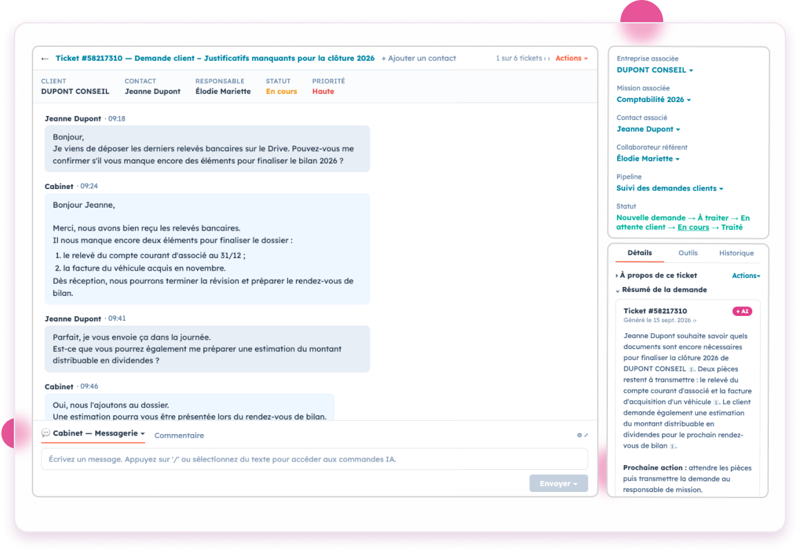Switch to the Historique tab

coord(736,253)
